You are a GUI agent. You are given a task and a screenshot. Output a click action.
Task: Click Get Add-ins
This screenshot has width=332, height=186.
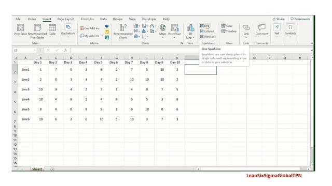[90, 28]
